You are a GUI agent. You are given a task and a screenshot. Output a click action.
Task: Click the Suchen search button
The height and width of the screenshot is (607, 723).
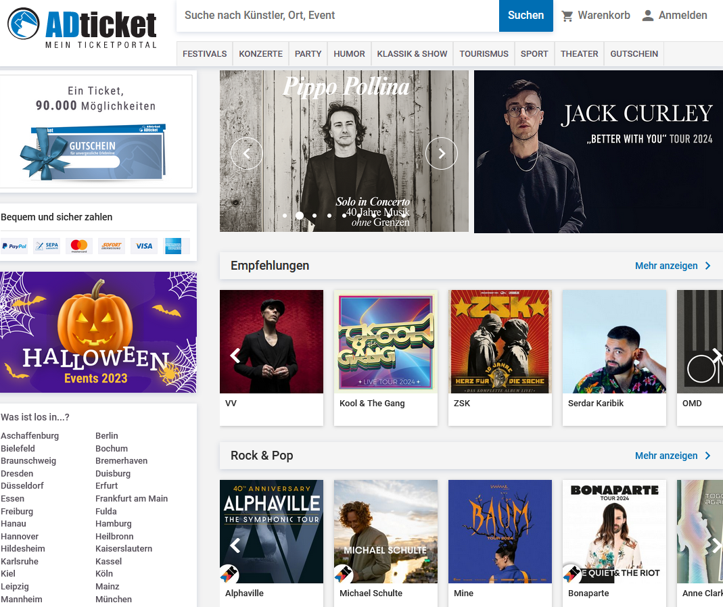[526, 16]
